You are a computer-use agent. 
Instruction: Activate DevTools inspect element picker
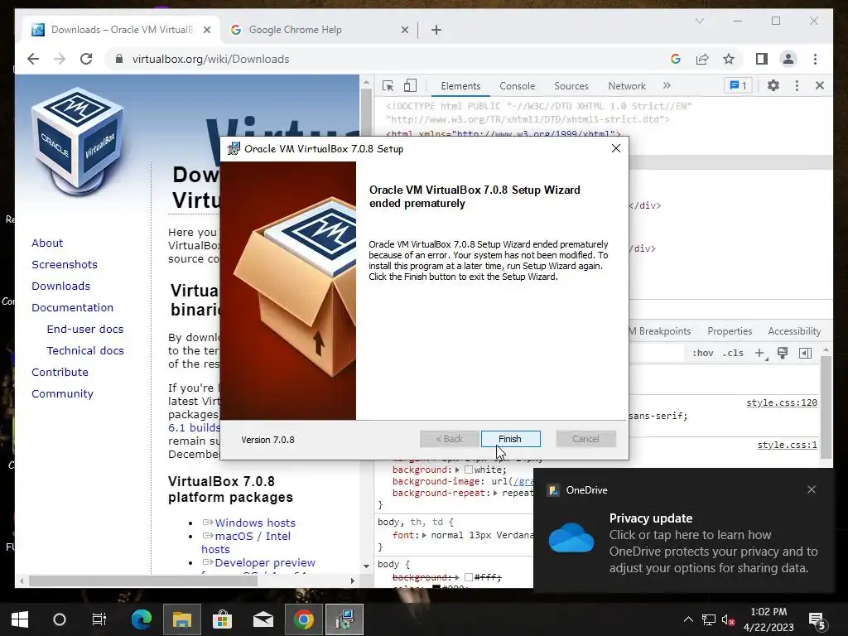coord(388,85)
